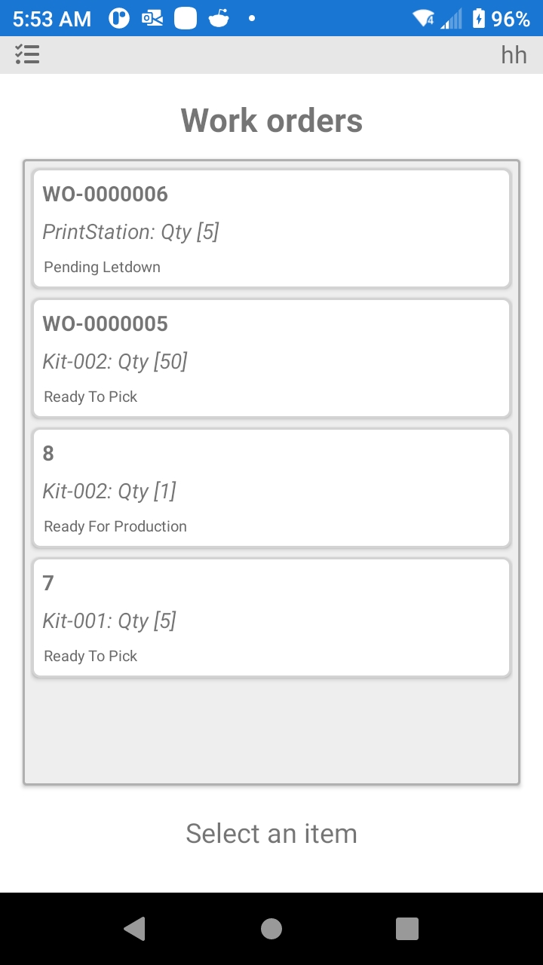The image size is (543, 965).
Task: Tap the Reddit notification icon
Action: (x=219, y=18)
